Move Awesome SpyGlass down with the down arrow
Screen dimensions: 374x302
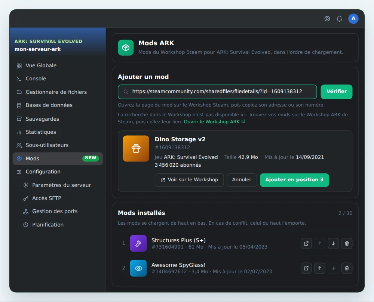point(333,268)
